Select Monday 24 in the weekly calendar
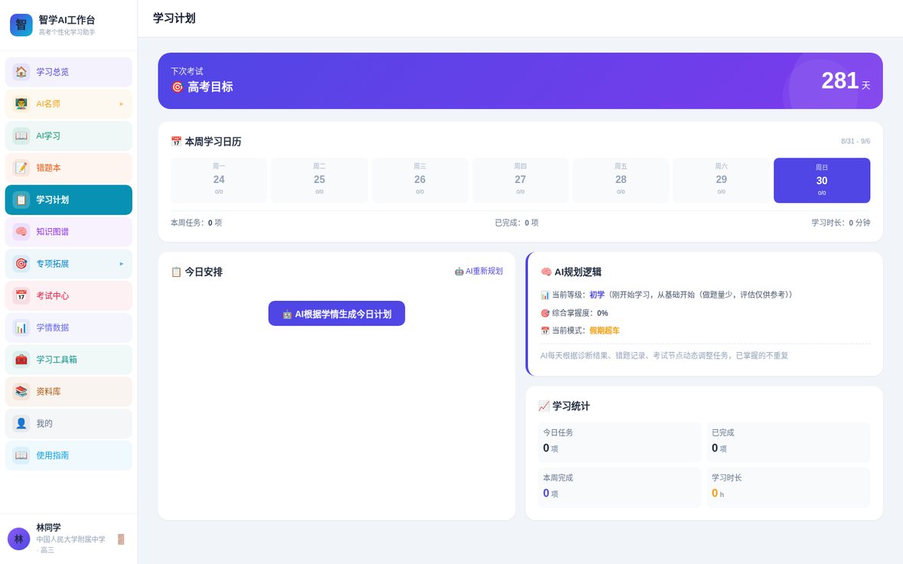Viewport: 903px width, 564px height. [219, 181]
